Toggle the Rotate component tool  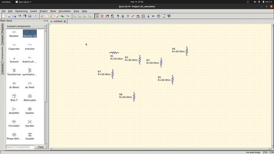[x=118, y=16]
